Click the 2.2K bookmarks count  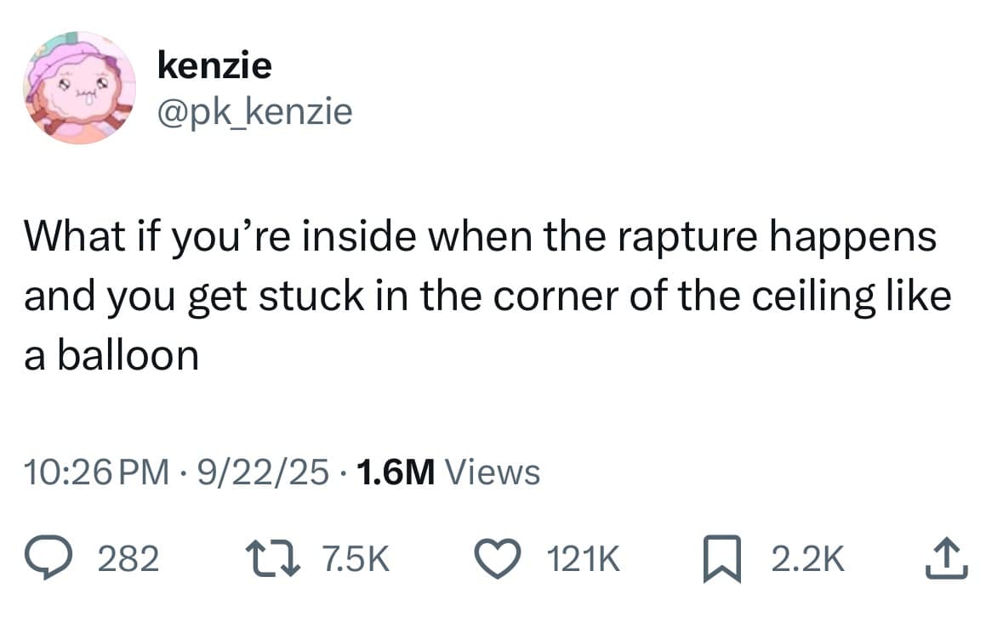click(x=806, y=558)
